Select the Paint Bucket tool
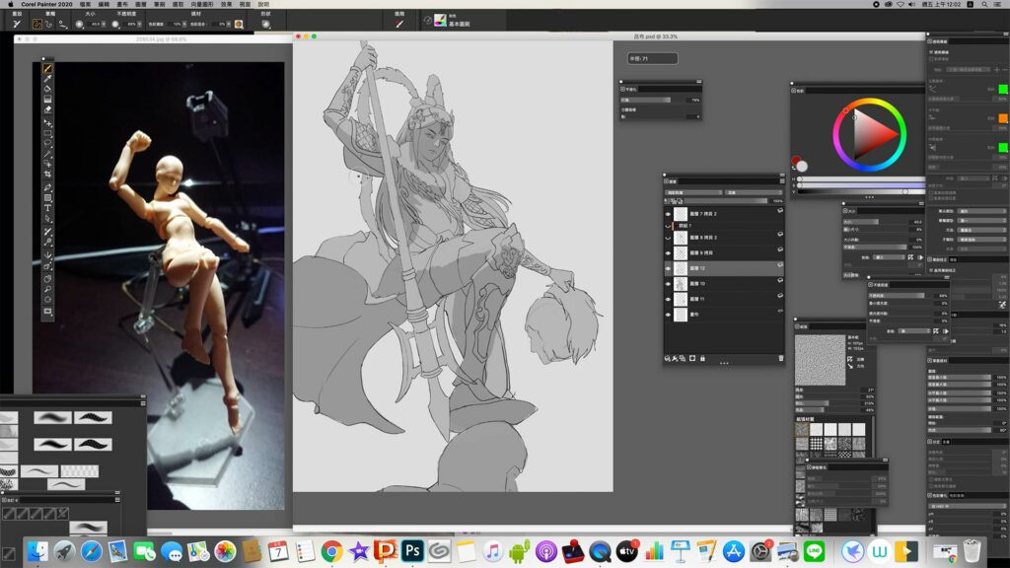This screenshot has height=568, width=1010. 47,89
